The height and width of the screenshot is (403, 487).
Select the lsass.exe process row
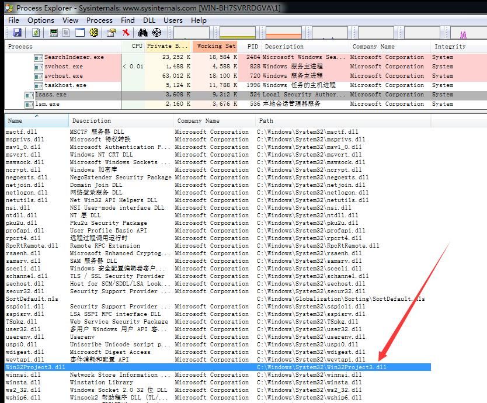(245, 95)
